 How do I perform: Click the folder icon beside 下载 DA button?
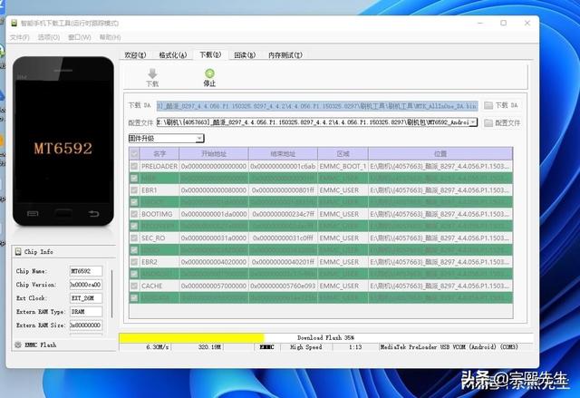tap(488, 105)
